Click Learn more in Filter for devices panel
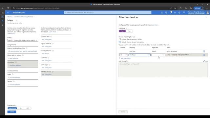The width and height of the screenshot is (210, 118). pos(155,25)
